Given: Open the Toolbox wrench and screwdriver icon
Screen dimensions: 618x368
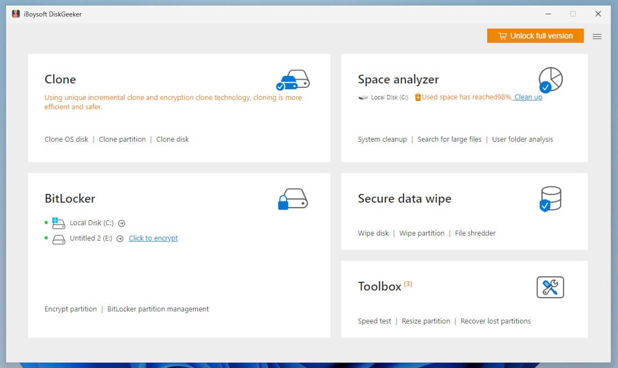Looking at the screenshot, I should [550, 287].
